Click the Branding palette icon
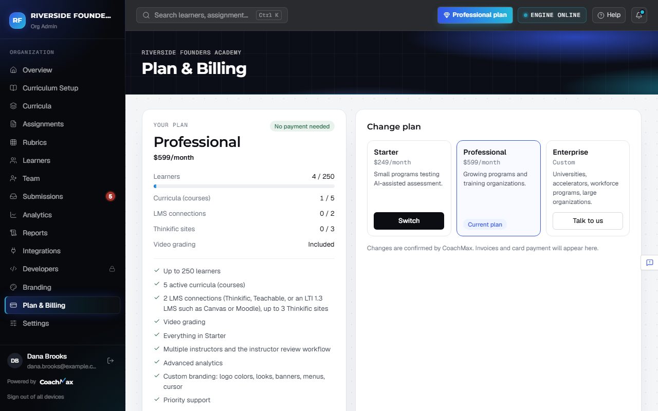 coord(13,287)
